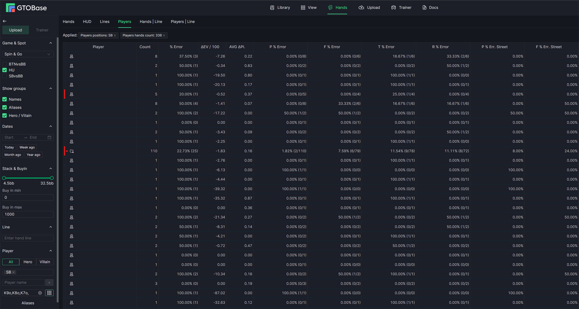Open View from the top navigation
The image size is (579, 309).
coord(309,8)
